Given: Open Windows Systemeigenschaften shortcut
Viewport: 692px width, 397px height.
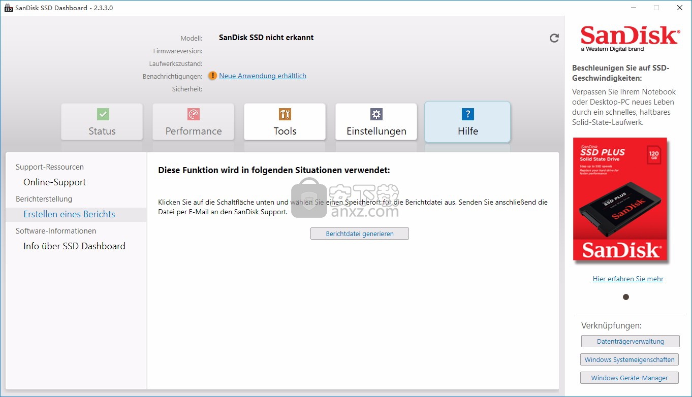Looking at the screenshot, I should pyautogui.click(x=630, y=359).
